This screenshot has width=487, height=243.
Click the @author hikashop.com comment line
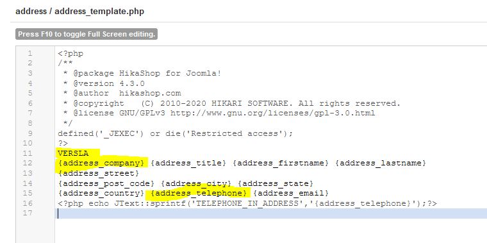point(127,94)
